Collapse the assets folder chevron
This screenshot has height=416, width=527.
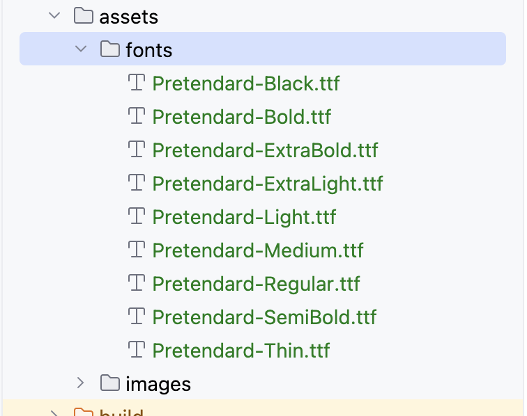[54, 16]
